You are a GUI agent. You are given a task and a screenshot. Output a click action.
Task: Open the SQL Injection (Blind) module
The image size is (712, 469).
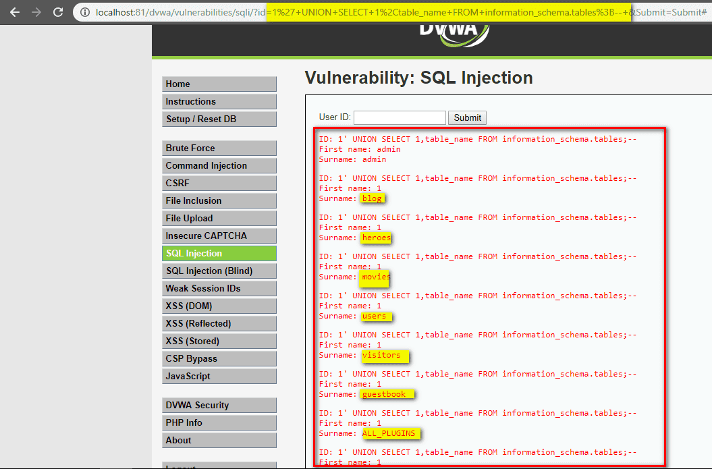[x=219, y=271]
